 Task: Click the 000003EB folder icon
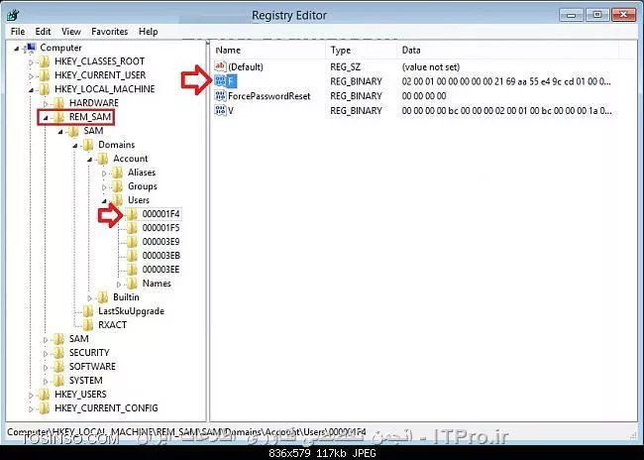click(x=132, y=256)
